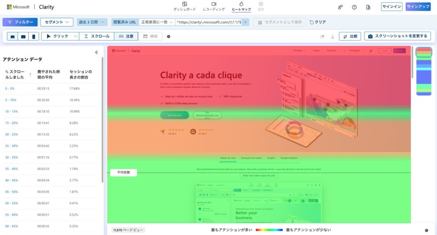This screenshot has height=235, width=437.
Task: Click the share heatmap icon
Action: coord(323,37)
